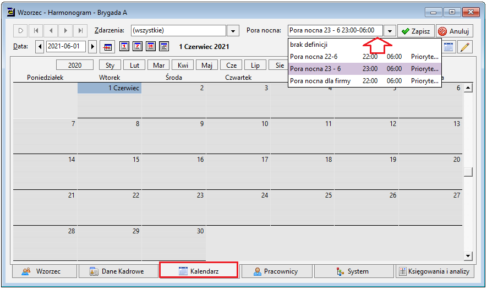
Task: Open the day view (1) calendar icon
Action: [x=124, y=47]
